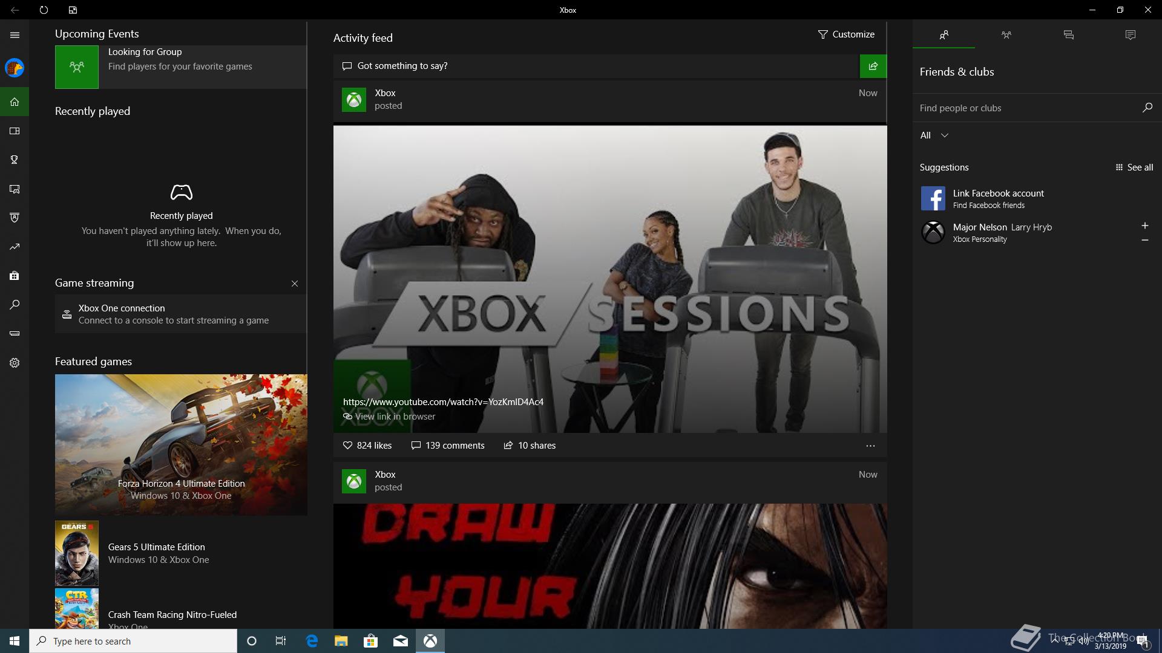1162x653 pixels.
Task: Add Major Nelson as friend with plus
Action: point(1144,226)
